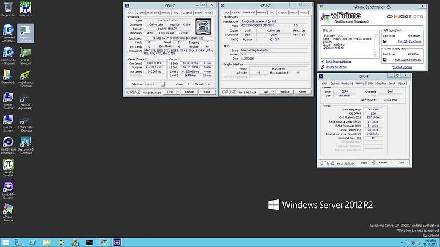This screenshot has height=247, width=440.
Task: Switch to Graphics tab in the CPU-Z Mainboard window
Action: point(282,13)
